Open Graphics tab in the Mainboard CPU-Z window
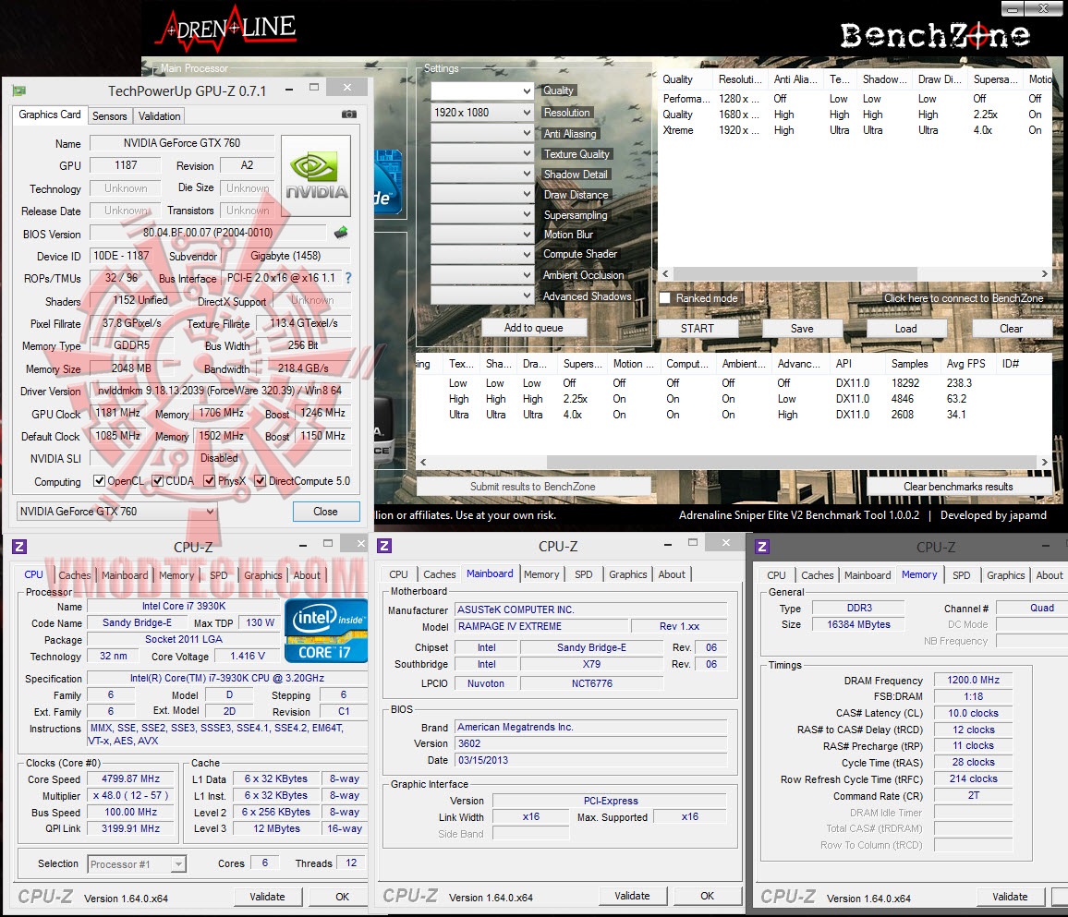The image size is (1068, 917). [628, 574]
